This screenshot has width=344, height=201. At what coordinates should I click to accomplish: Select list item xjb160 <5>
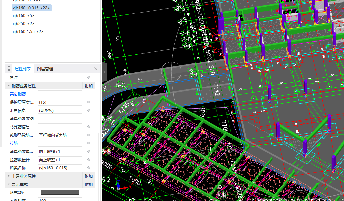coord(24,16)
